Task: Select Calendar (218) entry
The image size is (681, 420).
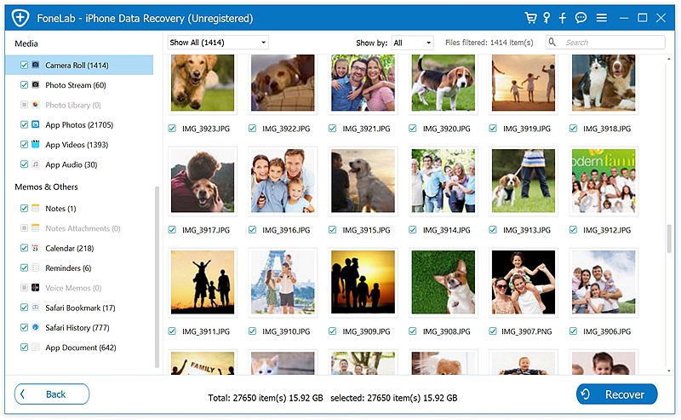Action: tap(70, 248)
